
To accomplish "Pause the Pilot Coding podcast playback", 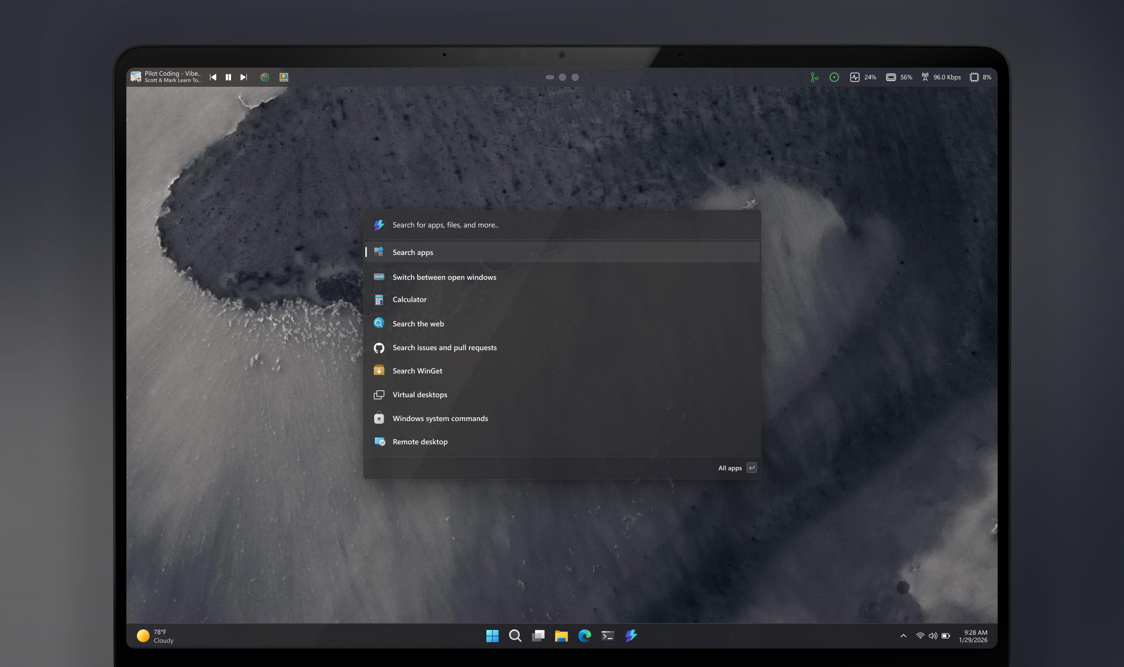I will tap(228, 77).
